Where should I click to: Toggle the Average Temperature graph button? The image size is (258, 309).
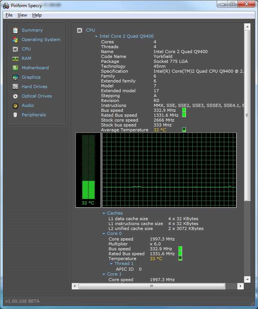184,129
